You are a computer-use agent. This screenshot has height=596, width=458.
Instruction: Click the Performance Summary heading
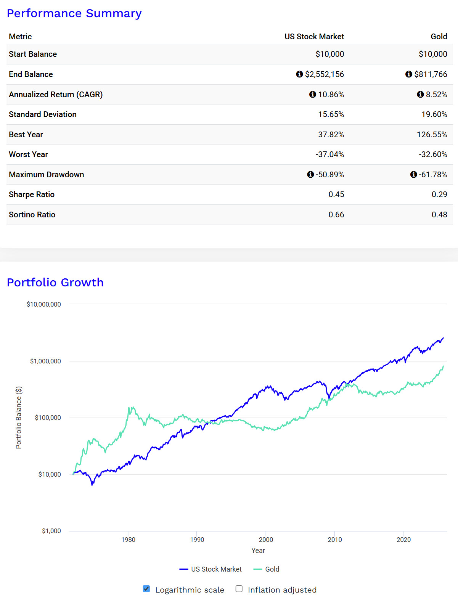tap(74, 13)
